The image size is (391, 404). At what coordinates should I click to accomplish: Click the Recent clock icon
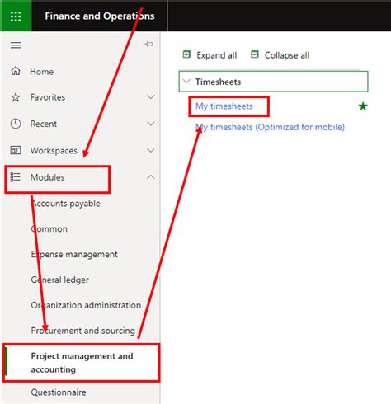tap(16, 124)
